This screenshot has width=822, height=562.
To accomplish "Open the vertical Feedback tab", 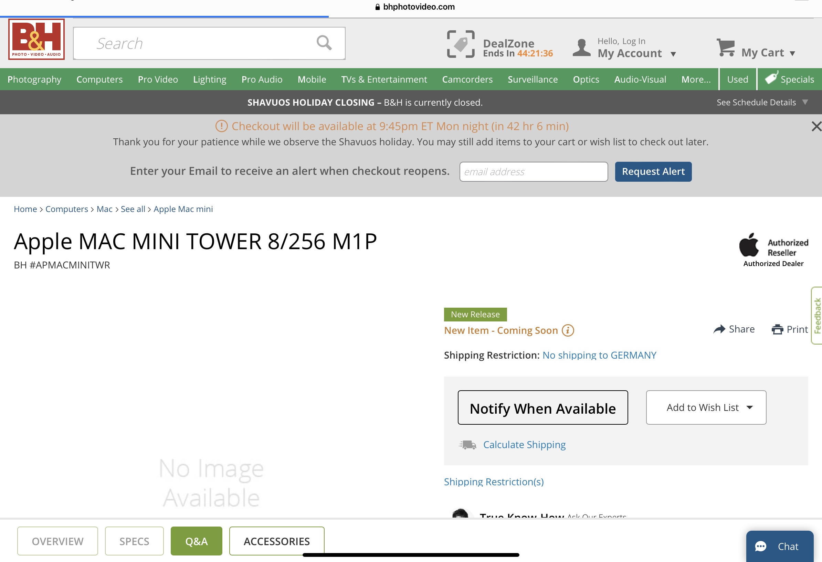I will click(817, 316).
